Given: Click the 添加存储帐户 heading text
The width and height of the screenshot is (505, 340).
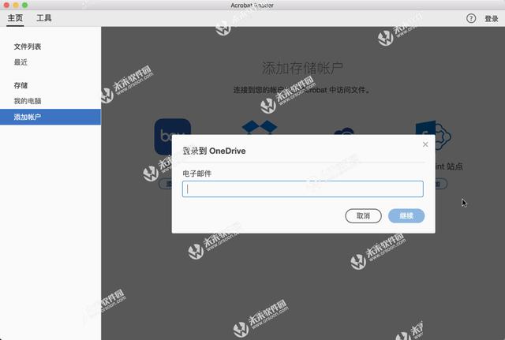Looking at the screenshot, I should [x=302, y=69].
